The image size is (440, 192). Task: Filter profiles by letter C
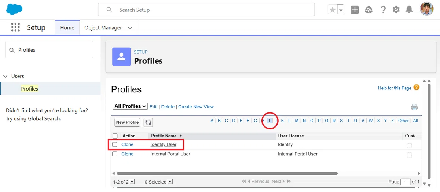coord(227,121)
